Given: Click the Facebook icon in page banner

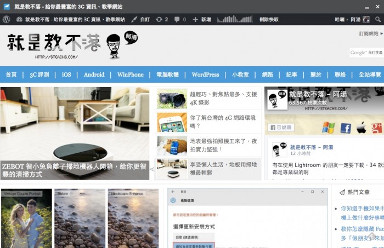Looking at the screenshot, I should pos(346,128).
